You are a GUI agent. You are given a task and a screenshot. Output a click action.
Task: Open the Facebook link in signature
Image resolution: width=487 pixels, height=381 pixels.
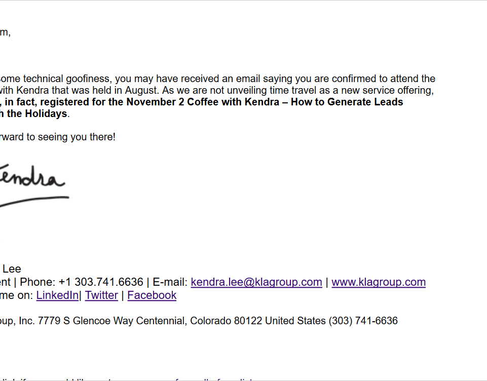pyautogui.click(x=152, y=295)
